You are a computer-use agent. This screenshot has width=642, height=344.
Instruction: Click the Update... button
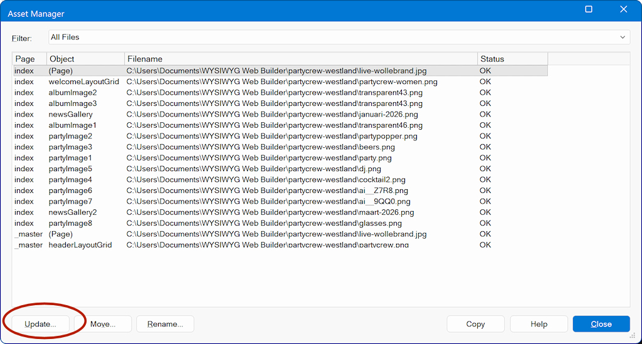pos(40,324)
